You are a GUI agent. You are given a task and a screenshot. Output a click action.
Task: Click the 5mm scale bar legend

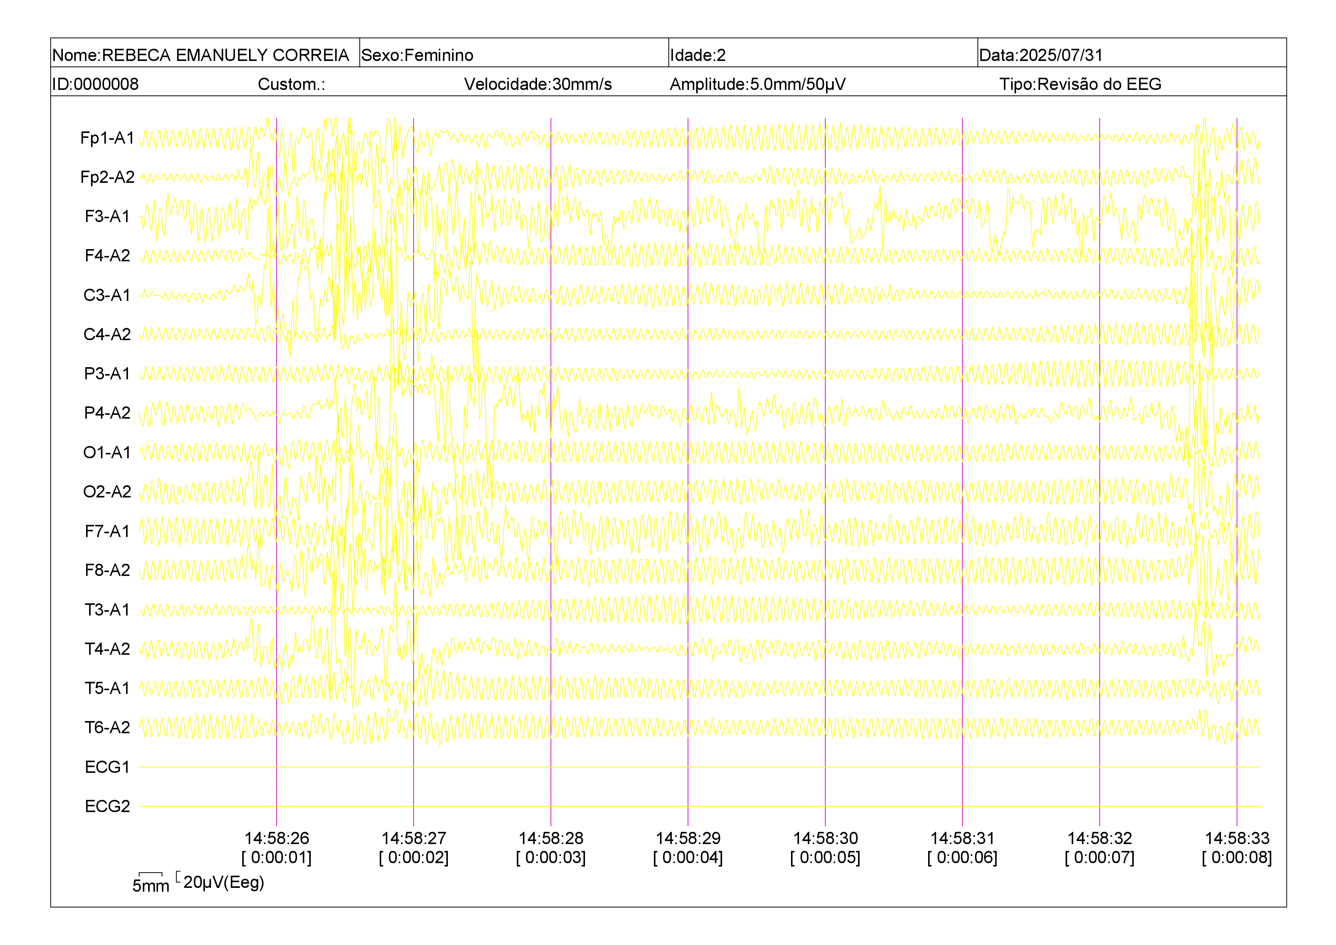point(151,882)
